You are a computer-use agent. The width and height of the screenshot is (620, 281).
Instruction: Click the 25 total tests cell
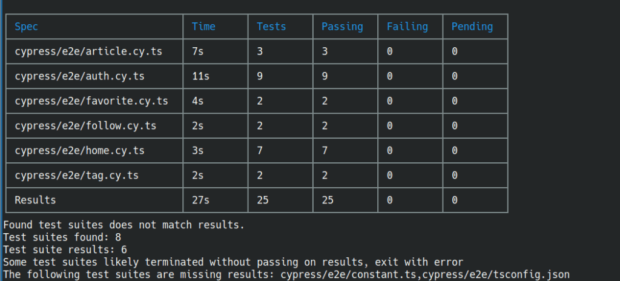pos(263,200)
